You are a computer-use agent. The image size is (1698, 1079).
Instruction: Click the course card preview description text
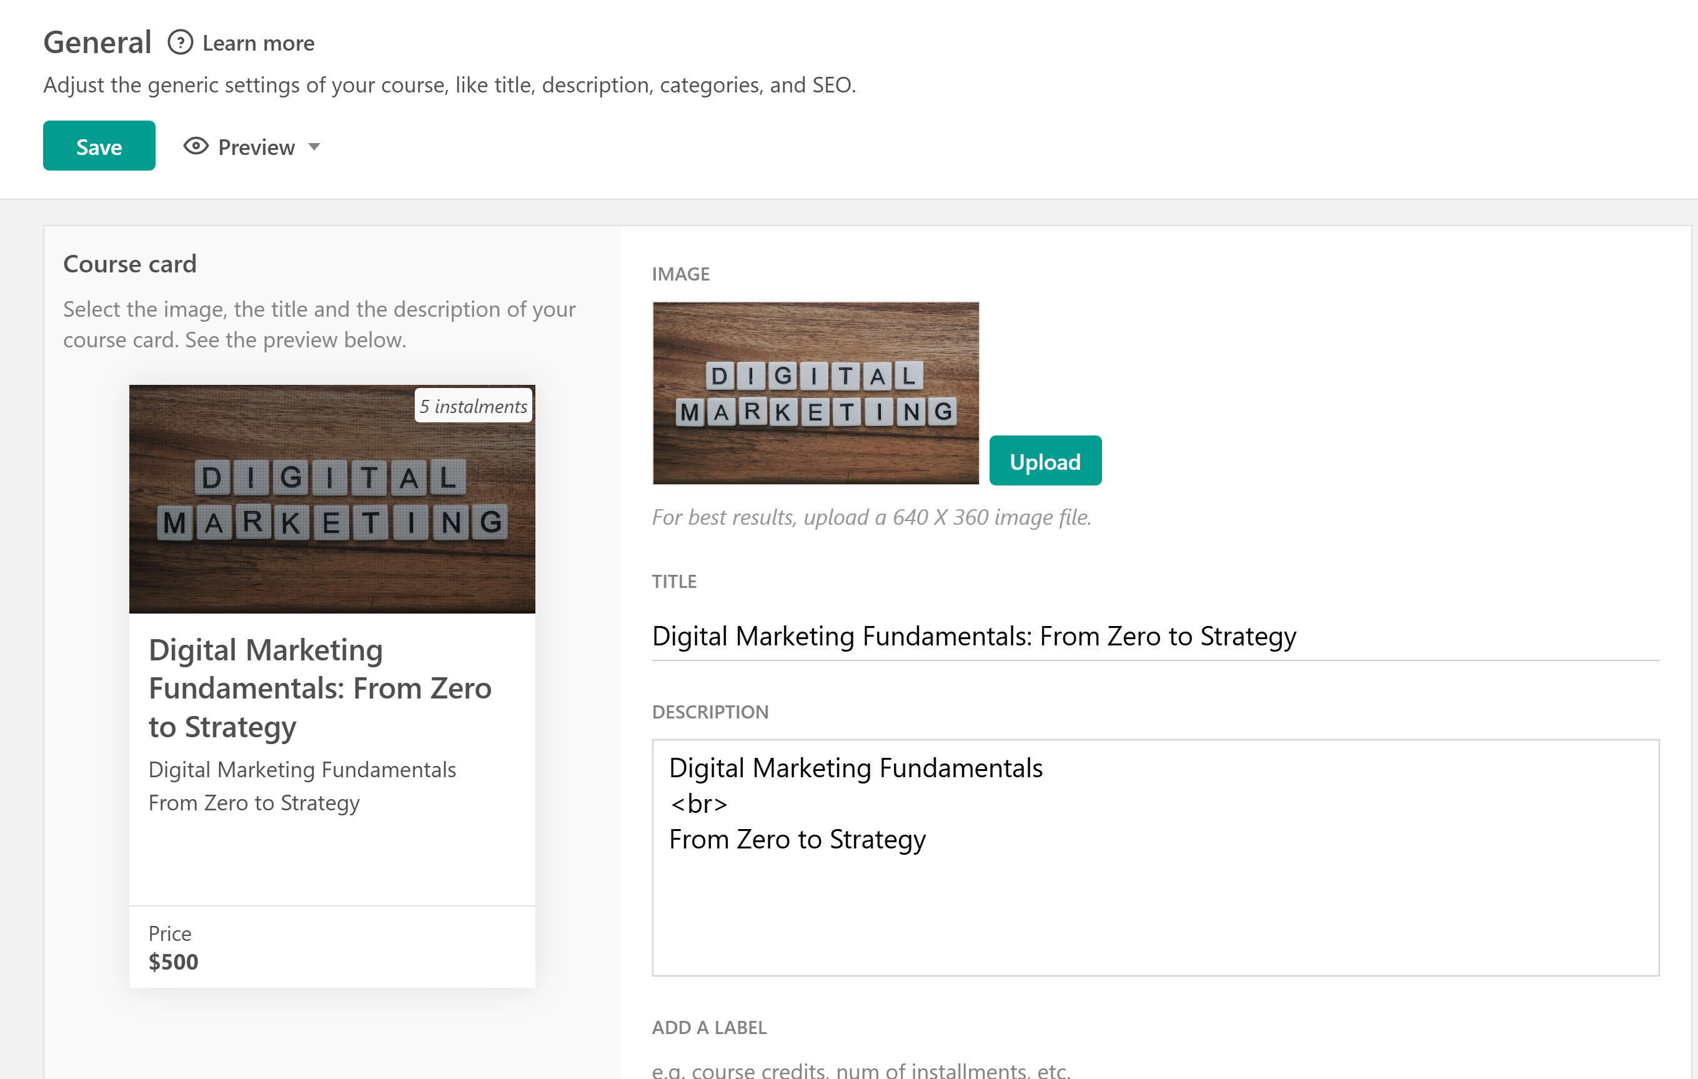302,785
